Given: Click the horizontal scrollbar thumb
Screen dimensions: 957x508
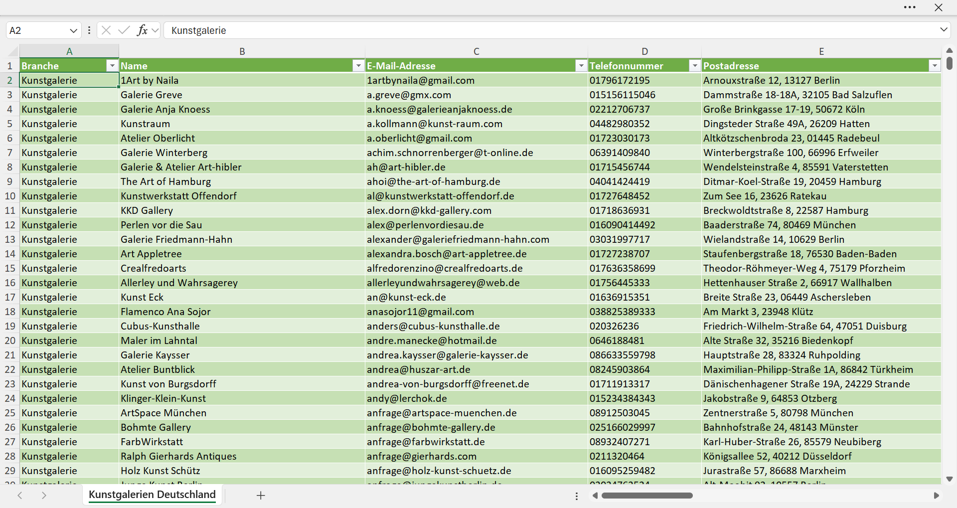Looking at the screenshot, I should click(x=647, y=496).
